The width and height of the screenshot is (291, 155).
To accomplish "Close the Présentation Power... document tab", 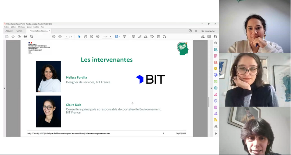I will (x=49, y=31).
